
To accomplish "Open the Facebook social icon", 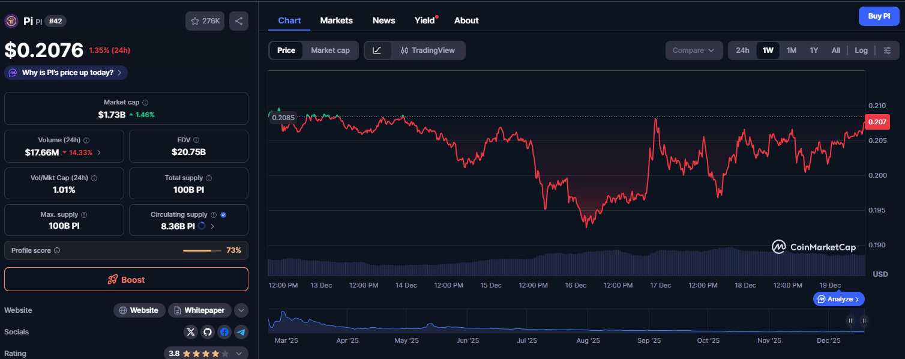I will [x=224, y=332].
